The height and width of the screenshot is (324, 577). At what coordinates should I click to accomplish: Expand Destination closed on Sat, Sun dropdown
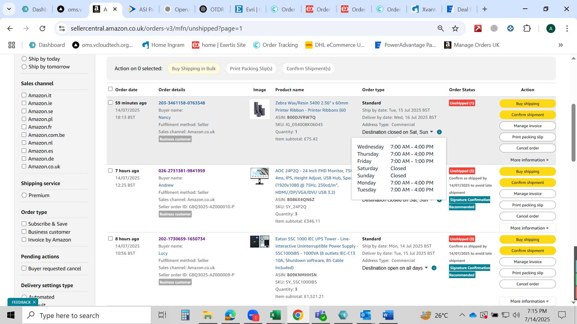tap(432, 132)
